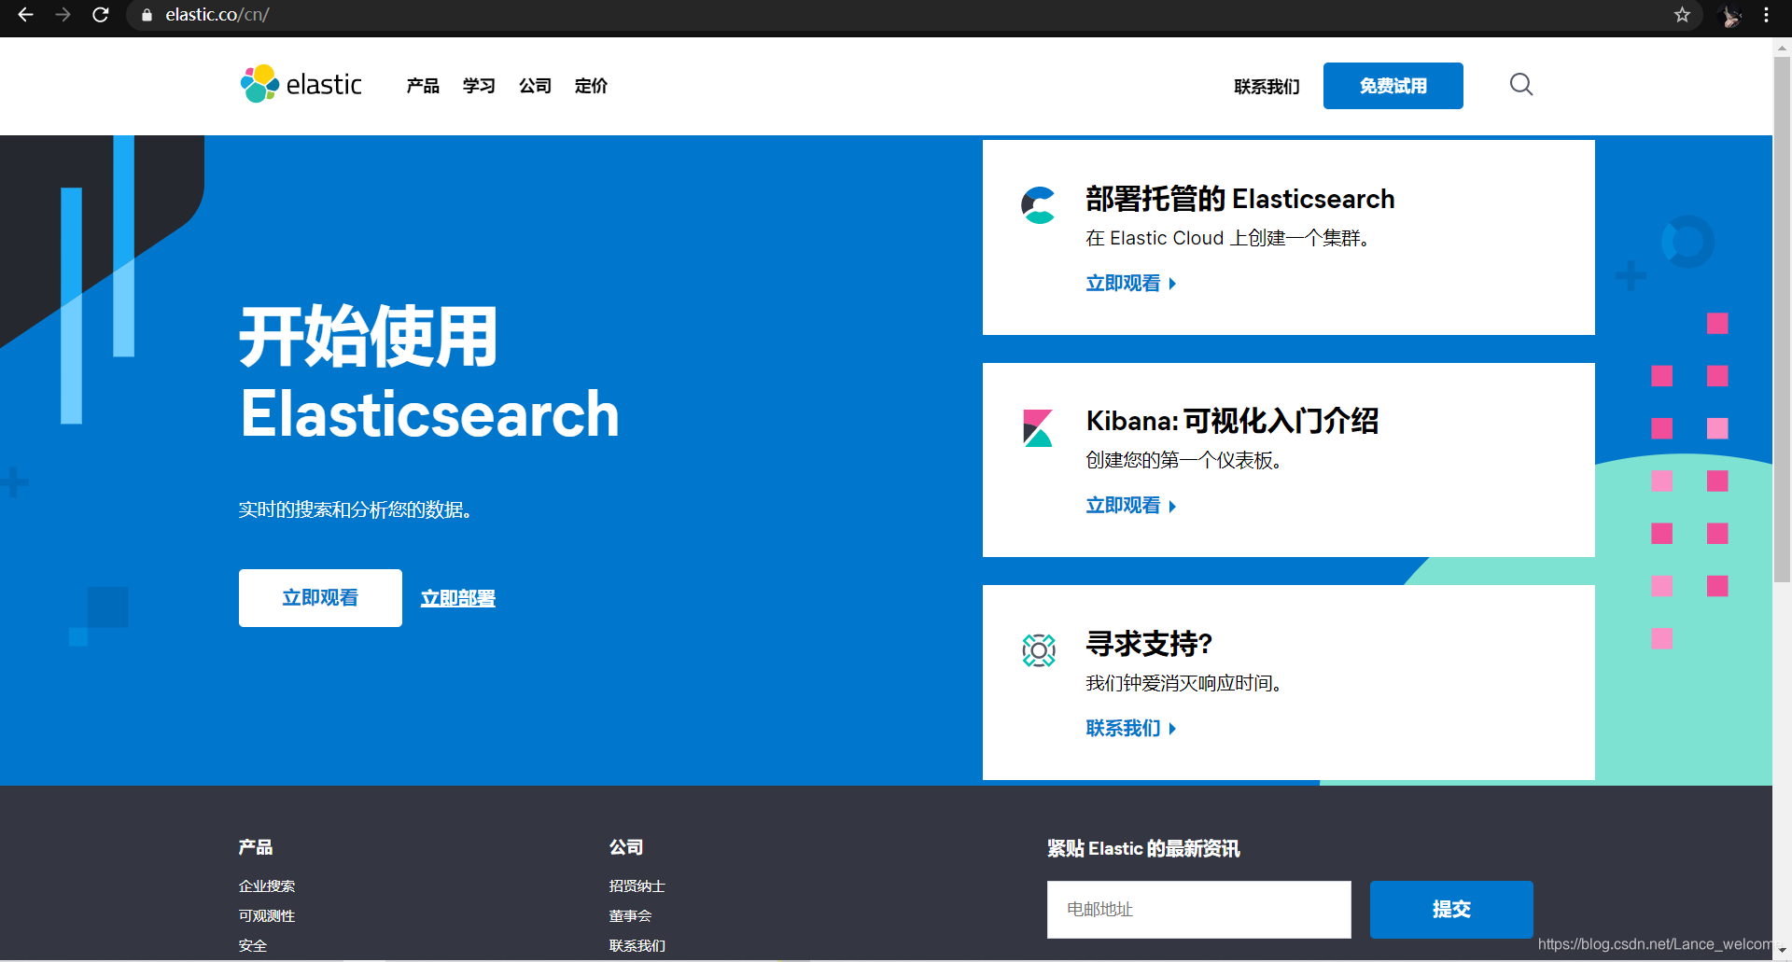The image size is (1792, 962).
Task: Click the Kibana logo icon
Action: (x=1038, y=428)
